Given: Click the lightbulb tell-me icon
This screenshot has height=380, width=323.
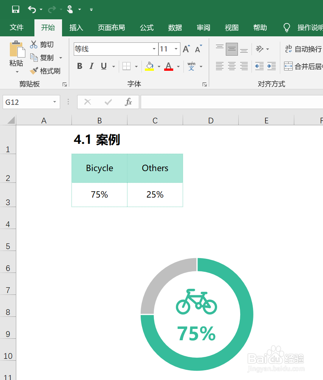Looking at the screenshot, I should 287,28.
